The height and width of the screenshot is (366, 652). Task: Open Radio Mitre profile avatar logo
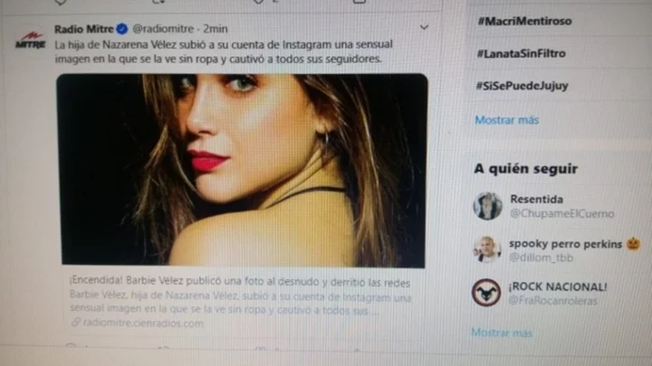pyautogui.click(x=31, y=41)
